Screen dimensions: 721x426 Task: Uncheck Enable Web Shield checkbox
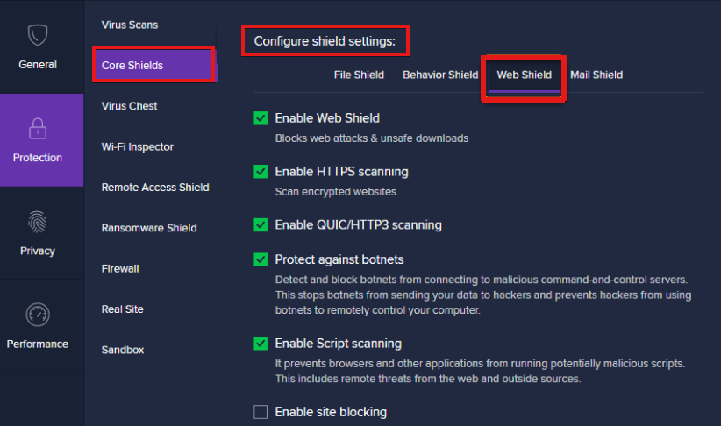point(261,118)
